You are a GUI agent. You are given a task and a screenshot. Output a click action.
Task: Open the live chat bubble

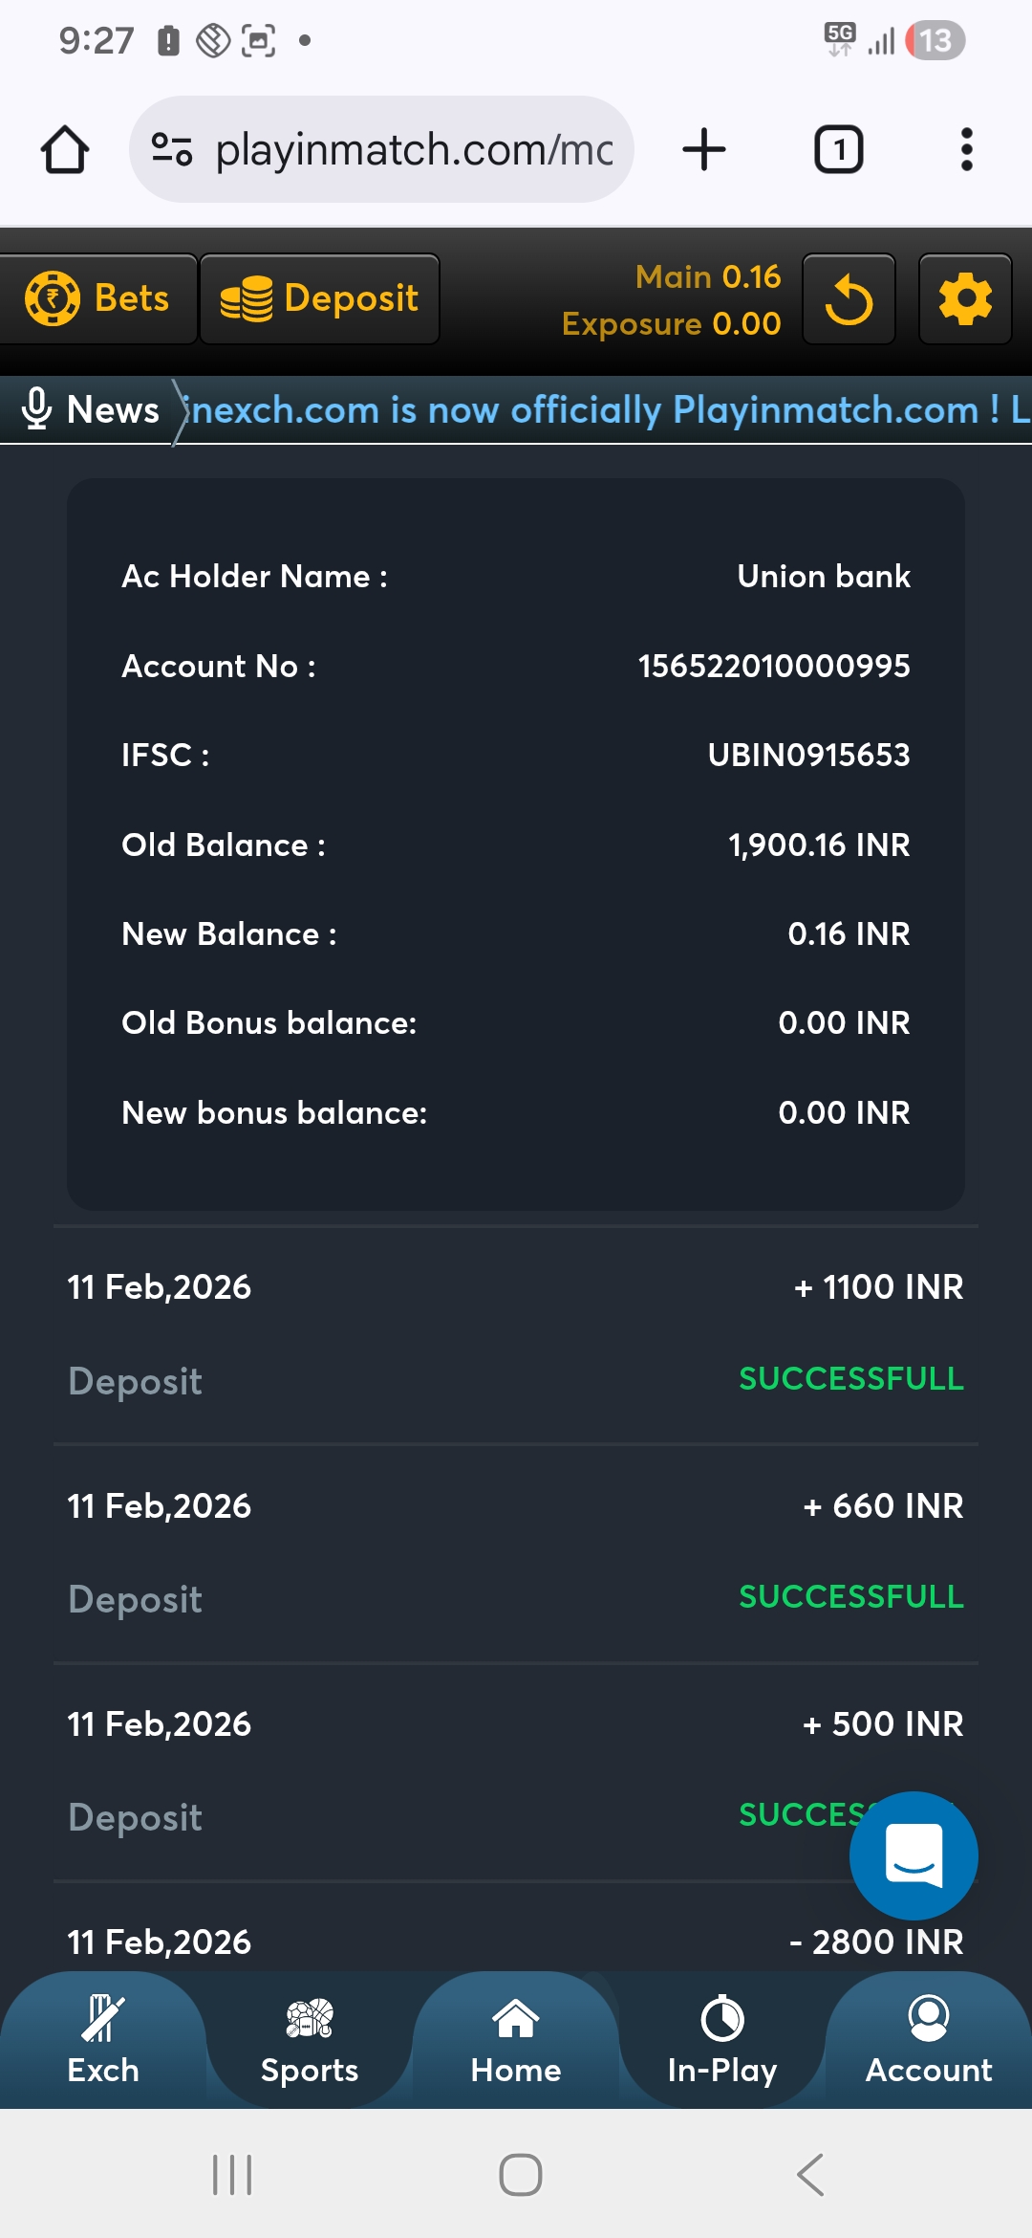click(x=914, y=1854)
